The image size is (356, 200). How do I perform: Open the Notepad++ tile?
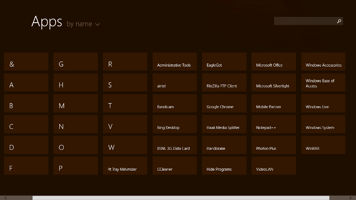(x=274, y=124)
